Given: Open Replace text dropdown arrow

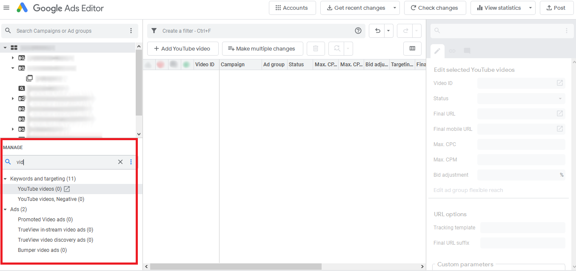Looking at the screenshot, I should (x=348, y=49).
